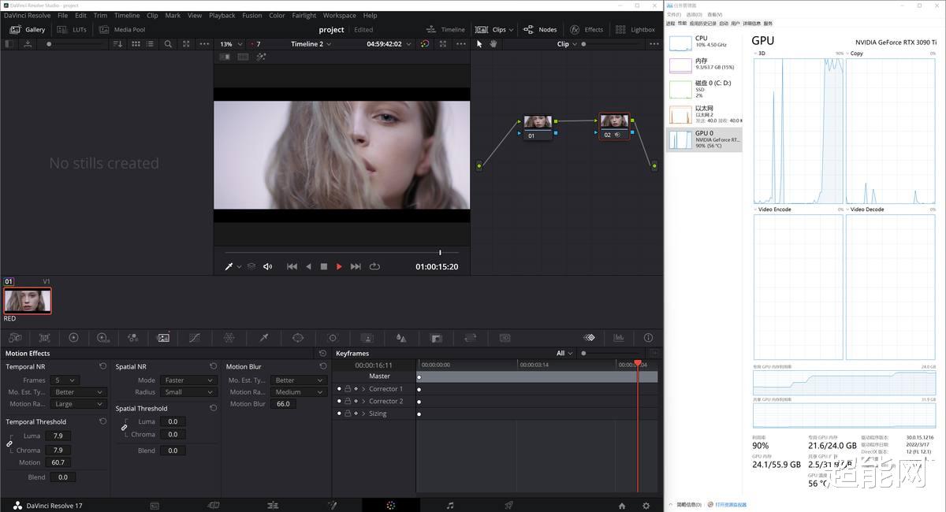Reset Temporal NR settings

[x=102, y=366]
